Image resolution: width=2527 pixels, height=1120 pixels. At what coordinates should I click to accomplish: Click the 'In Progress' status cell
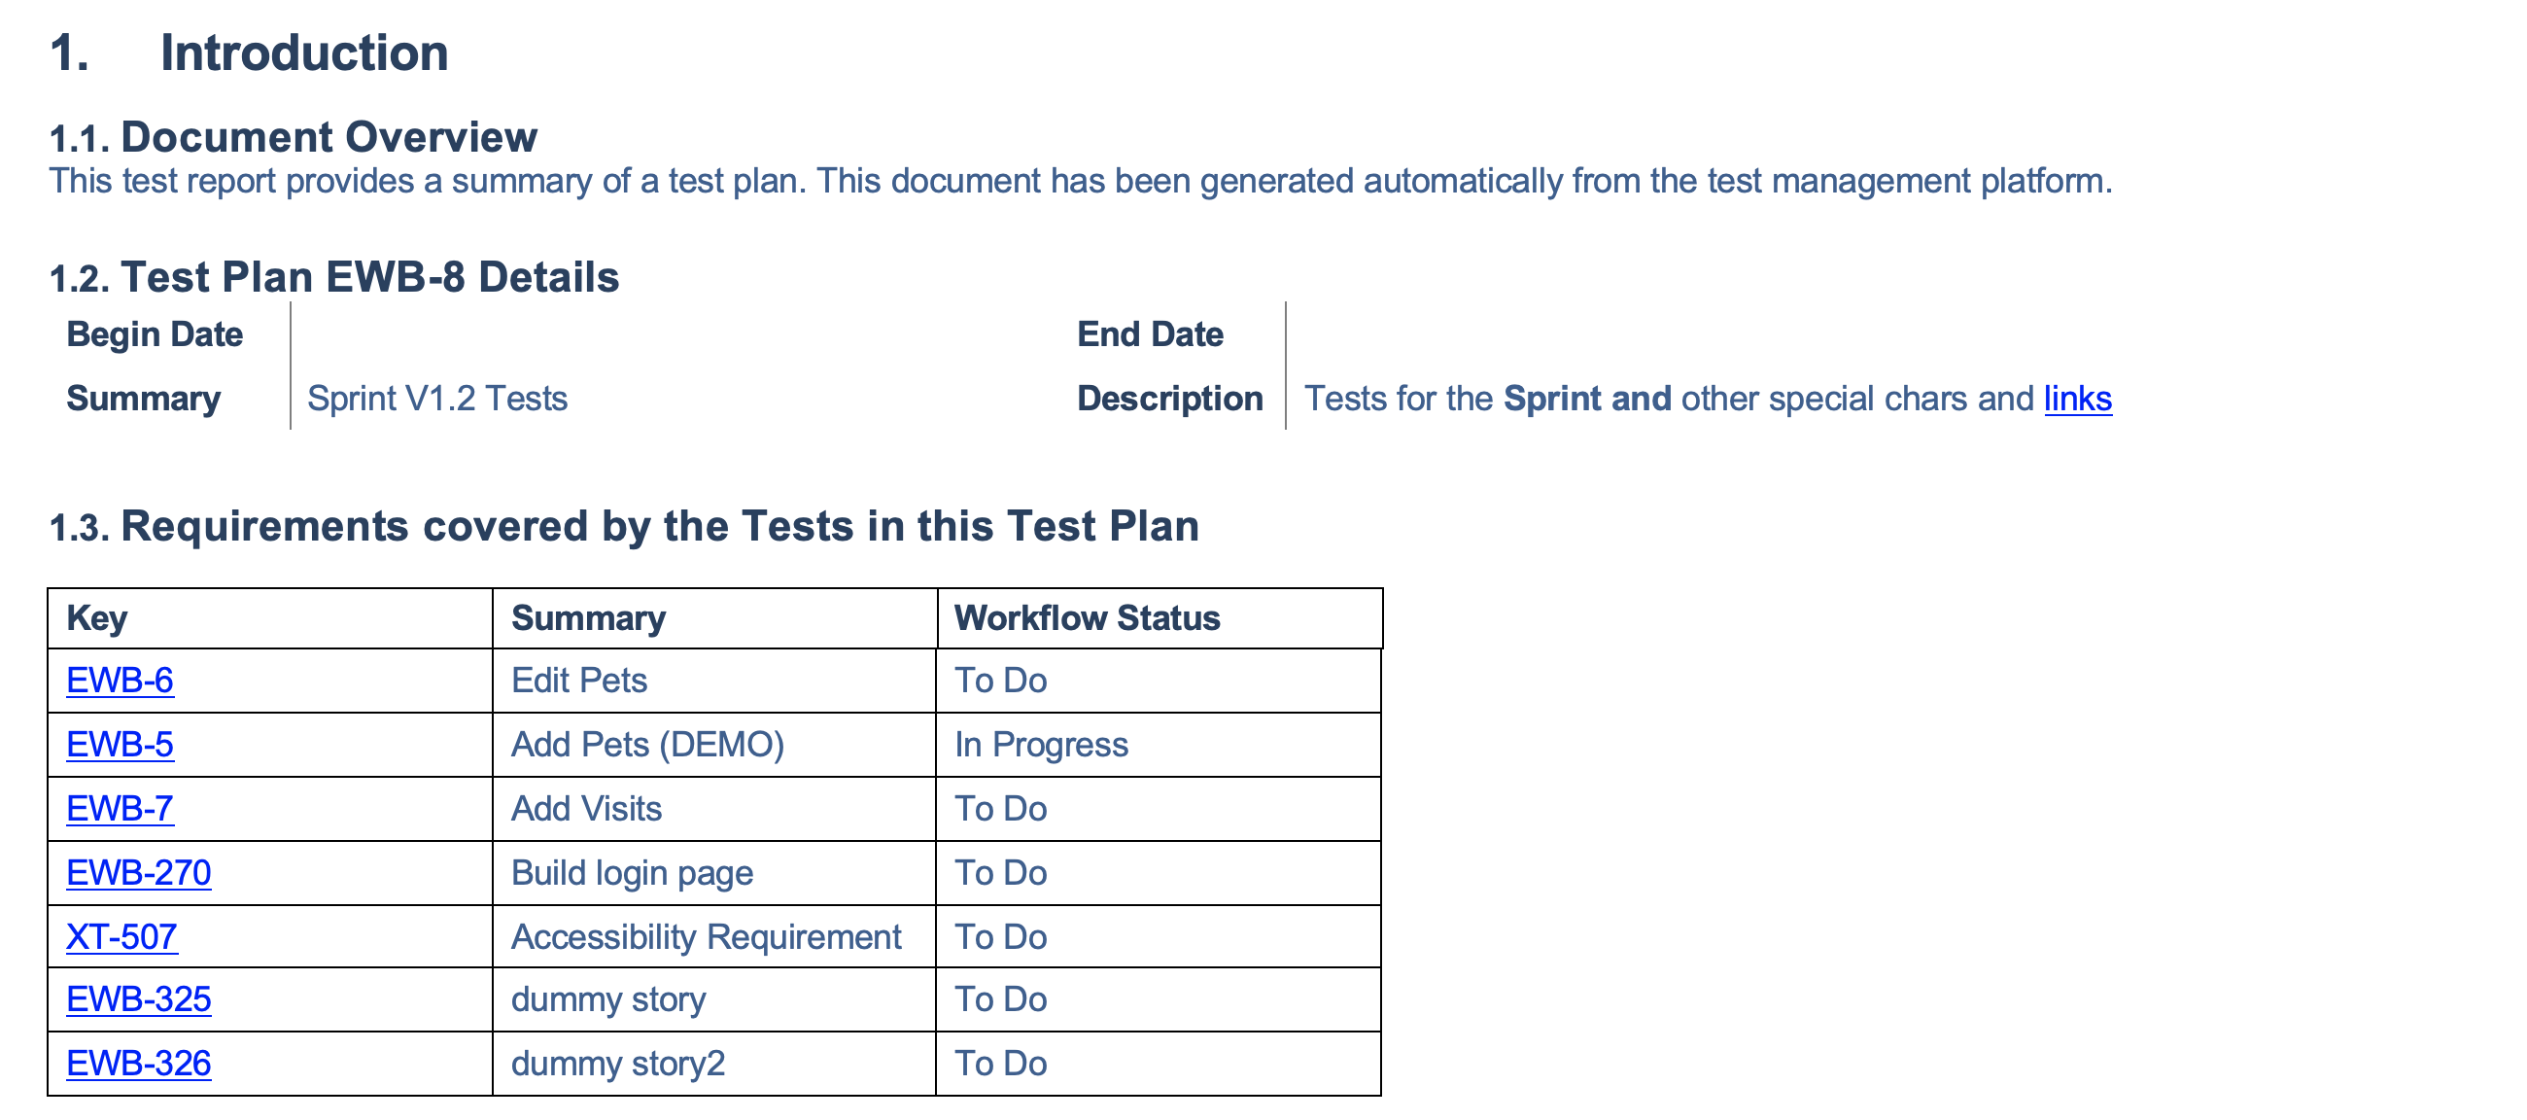[x=1042, y=744]
